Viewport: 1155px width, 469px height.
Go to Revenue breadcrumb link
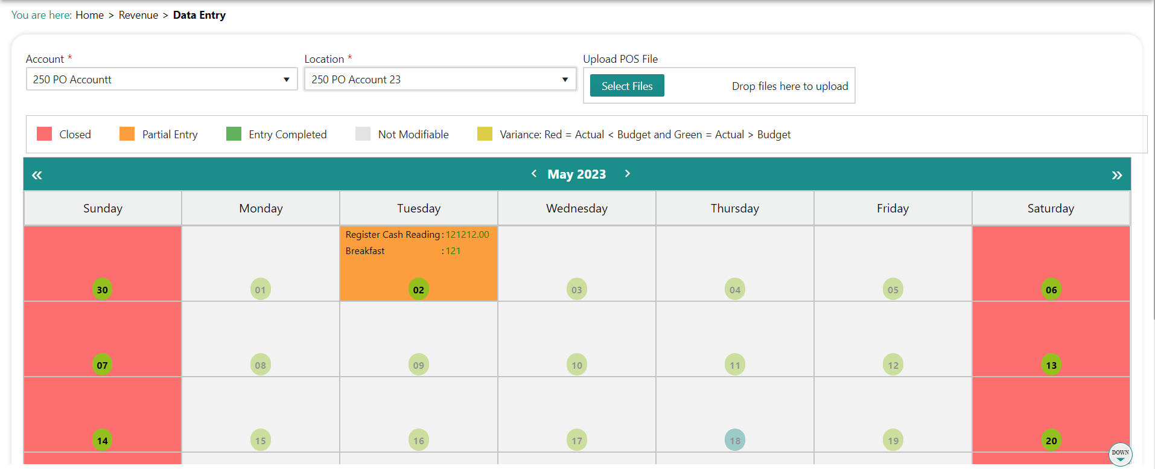pyautogui.click(x=138, y=15)
